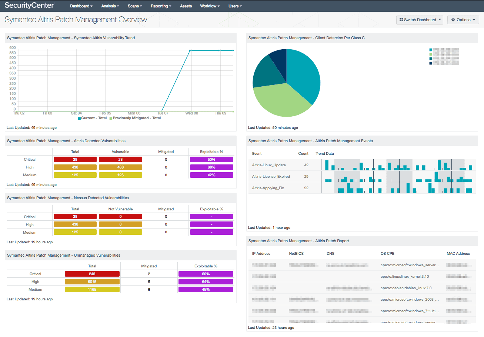This screenshot has width=484, height=337.
Task: Click the DNS column header
Action: pos(330,254)
